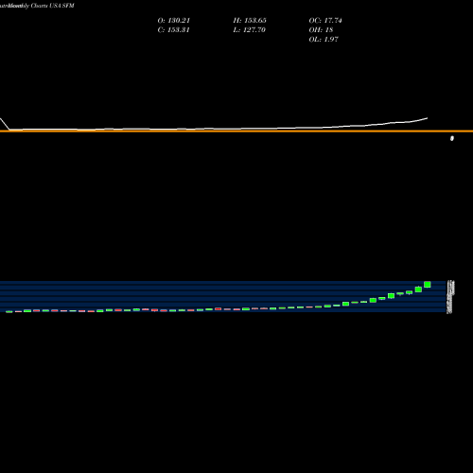Click the '0' axis label below the orange line
473x473 pixels.
452,138
